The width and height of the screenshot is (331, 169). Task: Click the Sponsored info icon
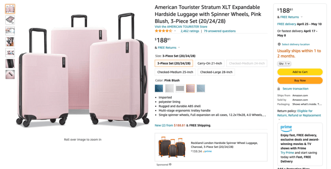(x=170, y=165)
